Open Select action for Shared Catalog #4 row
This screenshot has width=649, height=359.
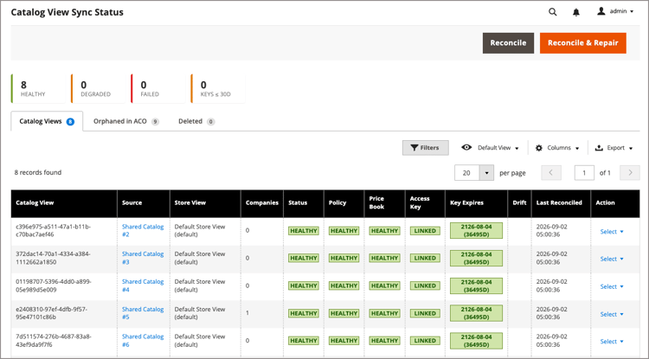point(612,286)
